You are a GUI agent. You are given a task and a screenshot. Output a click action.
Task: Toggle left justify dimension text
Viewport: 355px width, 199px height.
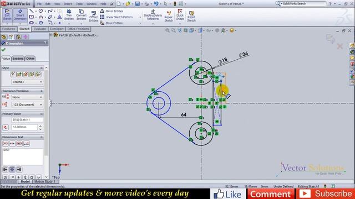pos(6,170)
